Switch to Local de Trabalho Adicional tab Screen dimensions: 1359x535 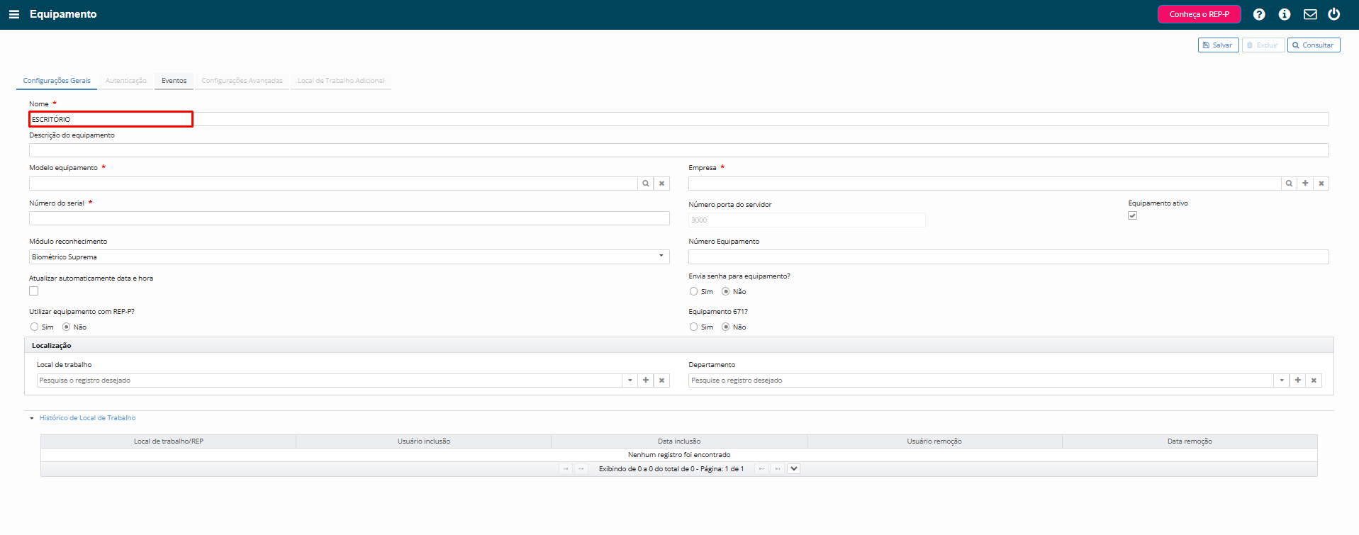(x=341, y=81)
